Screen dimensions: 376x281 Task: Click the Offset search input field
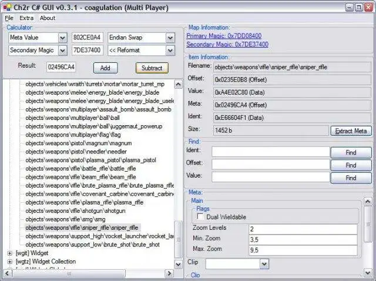271,165
